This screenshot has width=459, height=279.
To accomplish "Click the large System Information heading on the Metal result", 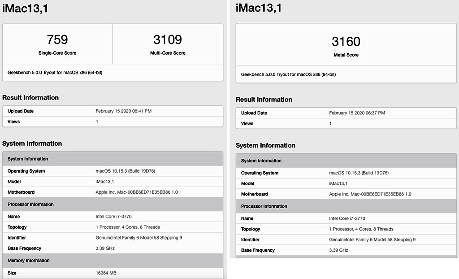I will coord(265,145).
